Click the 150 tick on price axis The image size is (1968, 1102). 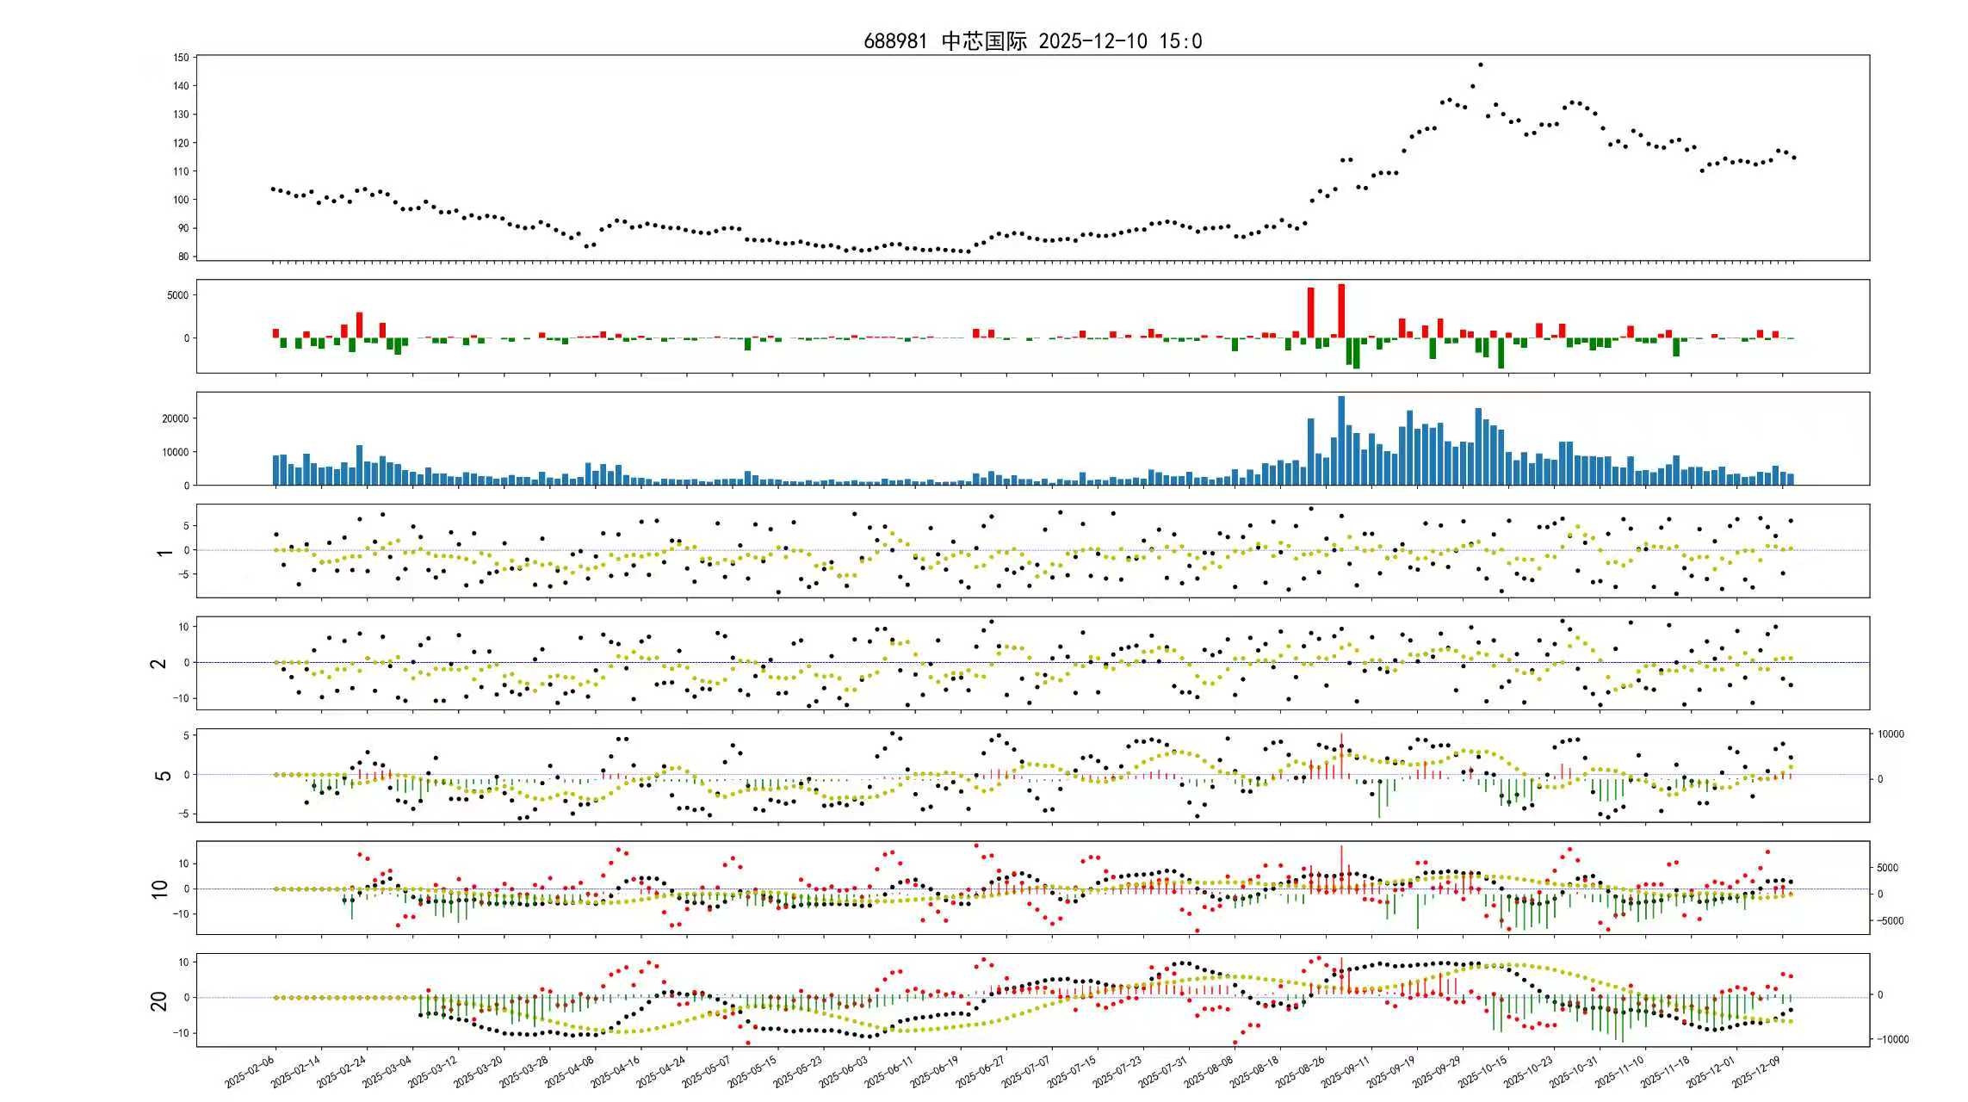[181, 58]
